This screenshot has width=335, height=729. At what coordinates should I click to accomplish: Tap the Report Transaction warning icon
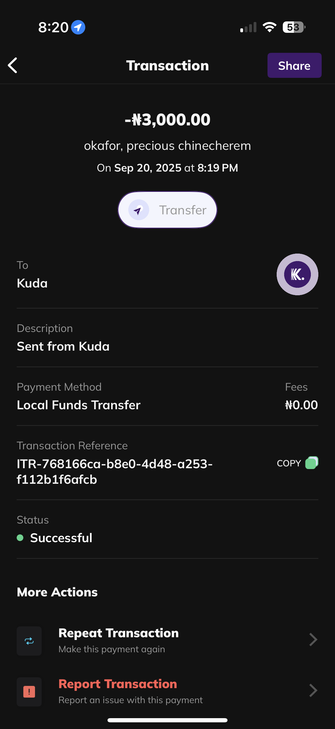coord(29,692)
